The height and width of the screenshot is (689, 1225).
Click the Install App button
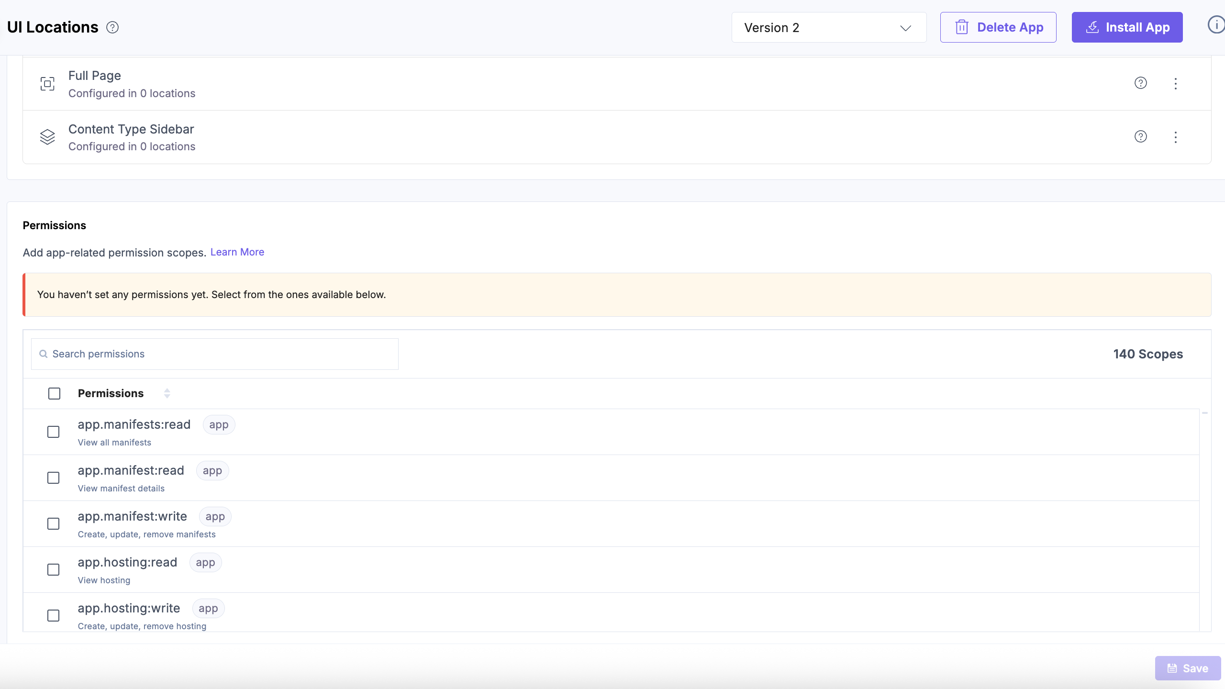click(x=1127, y=27)
